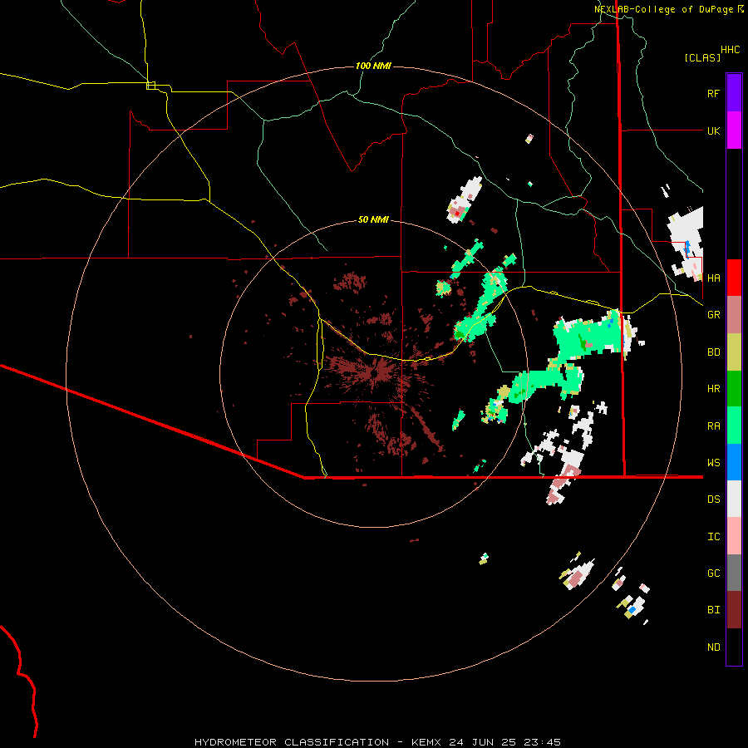Select the GR legend color block
Viewport: 748px width, 748px height.
pos(734,315)
